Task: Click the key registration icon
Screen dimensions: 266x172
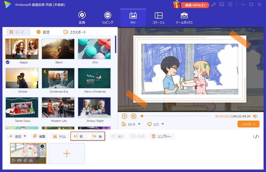Action: 214,4
